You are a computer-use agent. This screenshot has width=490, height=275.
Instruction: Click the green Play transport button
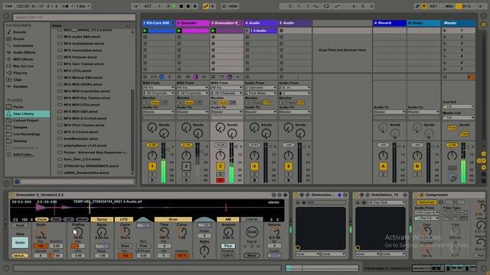[x=175, y=6]
